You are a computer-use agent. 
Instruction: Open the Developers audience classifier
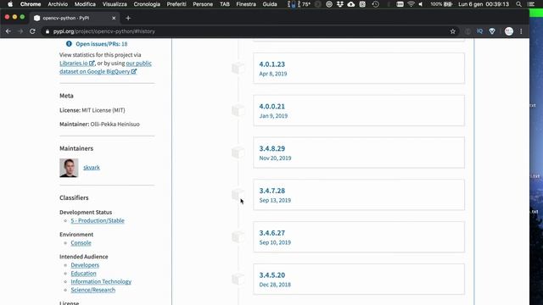85,265
